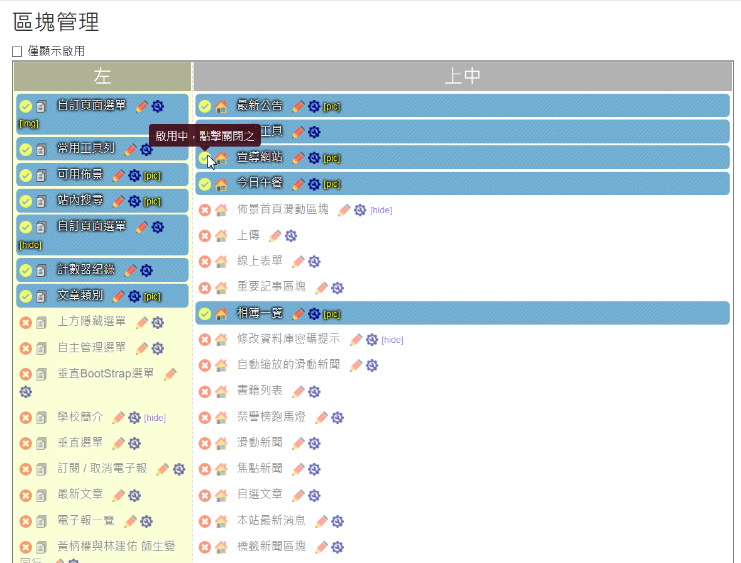
Task: Click pencil edit icon for 最新公告
Action: (299, 106)
